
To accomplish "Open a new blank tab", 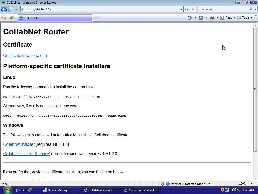I will click(96, 18).
